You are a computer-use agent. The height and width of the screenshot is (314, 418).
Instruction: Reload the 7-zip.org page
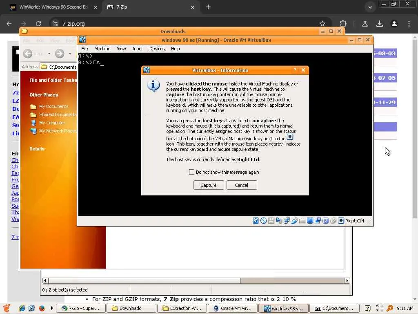[38, 23]
